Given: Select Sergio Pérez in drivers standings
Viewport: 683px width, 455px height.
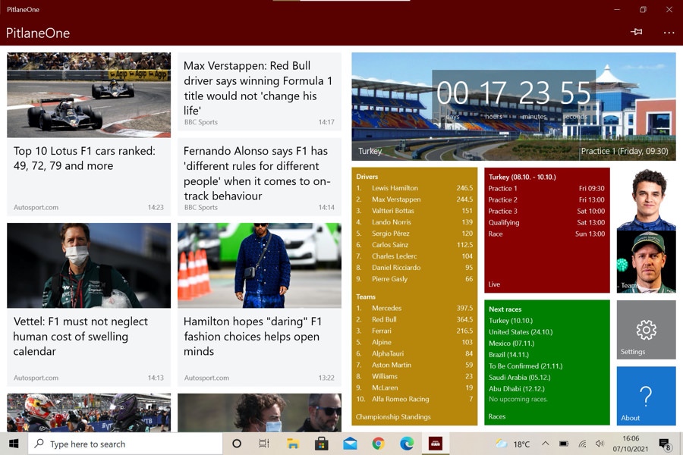Looking at the screenshot, I should (414, 234).
